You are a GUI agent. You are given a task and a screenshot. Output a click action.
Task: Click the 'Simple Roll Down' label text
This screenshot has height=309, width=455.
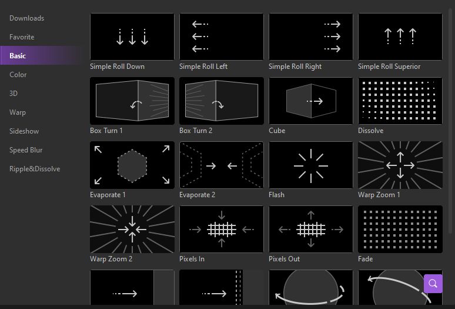coord(117,67)
